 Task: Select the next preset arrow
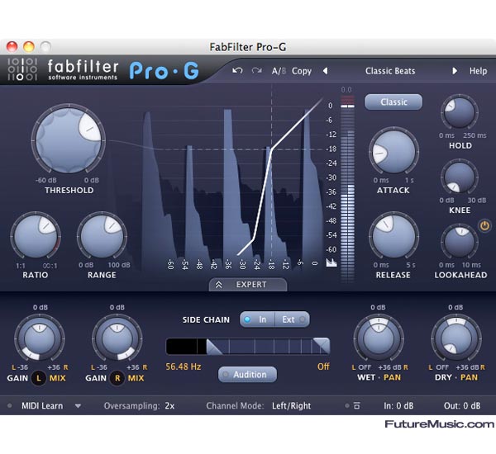click(x=455, y=71)
